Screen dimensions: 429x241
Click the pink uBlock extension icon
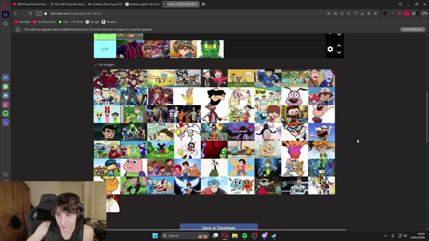(x=407, y=13)
